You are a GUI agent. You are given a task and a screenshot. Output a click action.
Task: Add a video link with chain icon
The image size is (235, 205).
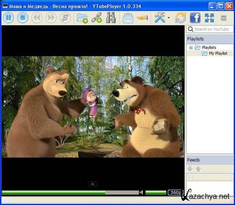pos(96,17)
